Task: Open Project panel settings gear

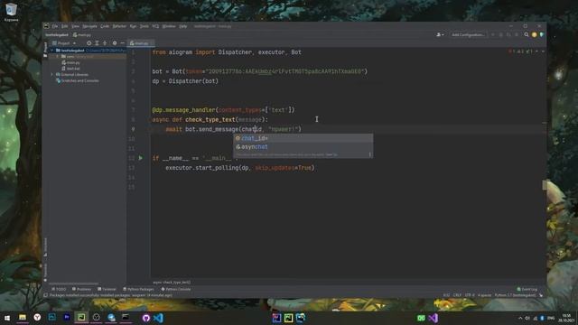Action: [115, 43]
